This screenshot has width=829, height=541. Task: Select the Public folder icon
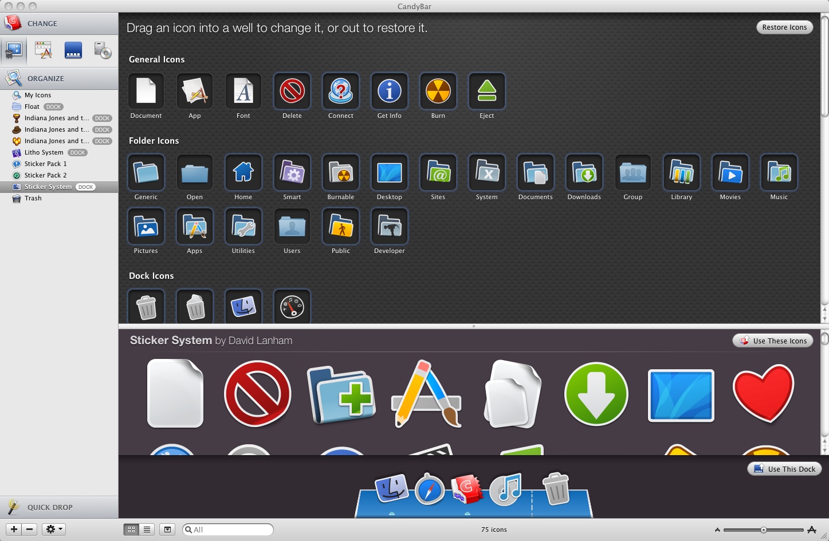(x=341, y=226)
